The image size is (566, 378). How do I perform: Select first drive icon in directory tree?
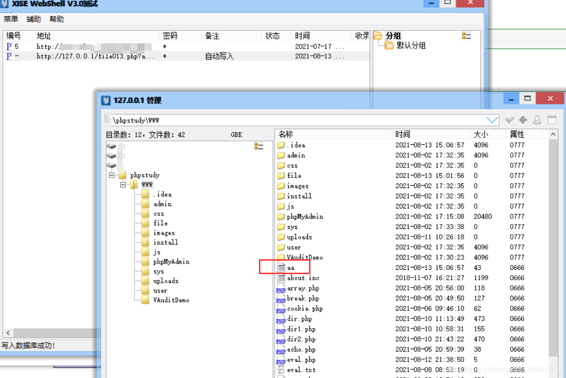pyautogui.click(x=112, y=146)
